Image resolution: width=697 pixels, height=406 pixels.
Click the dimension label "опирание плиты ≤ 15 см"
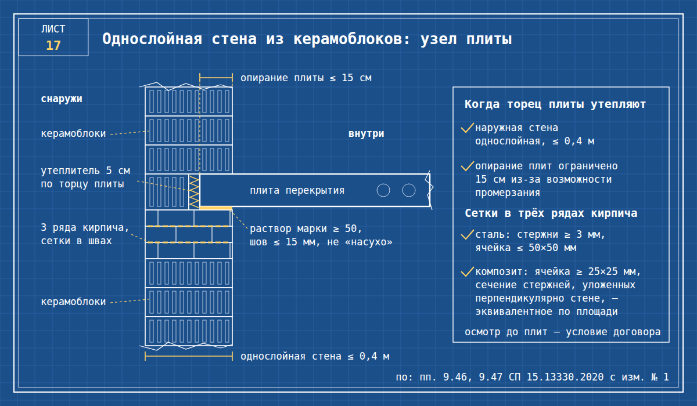coord(306,78)
